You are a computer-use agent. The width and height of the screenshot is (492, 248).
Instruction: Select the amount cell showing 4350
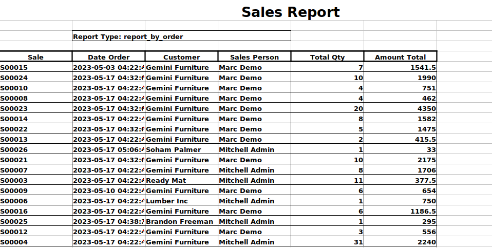pos(400,108)
